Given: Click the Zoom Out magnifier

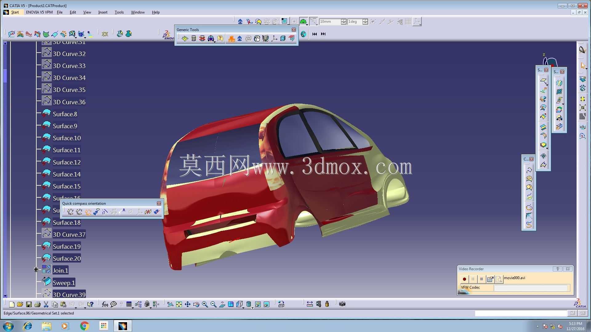Looking at the screenshot, I should tap(213, 304).
